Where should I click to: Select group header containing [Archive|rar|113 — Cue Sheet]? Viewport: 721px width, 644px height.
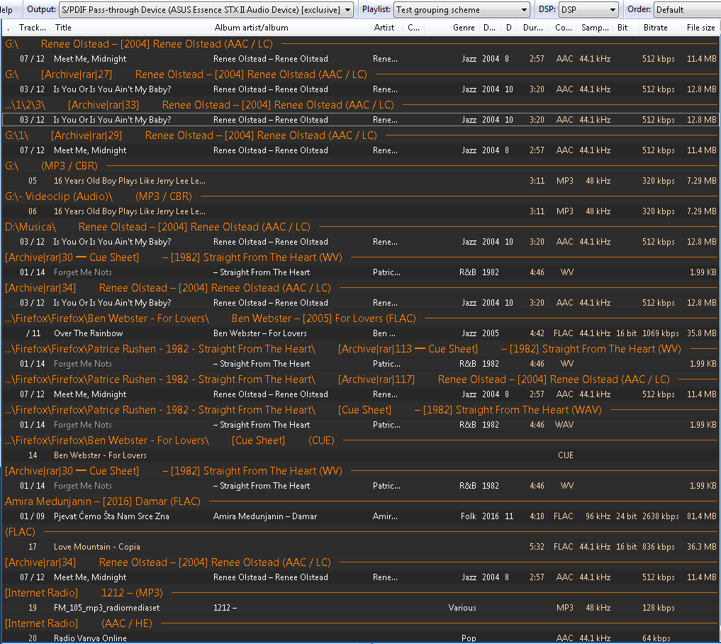(x=360, y=349)
